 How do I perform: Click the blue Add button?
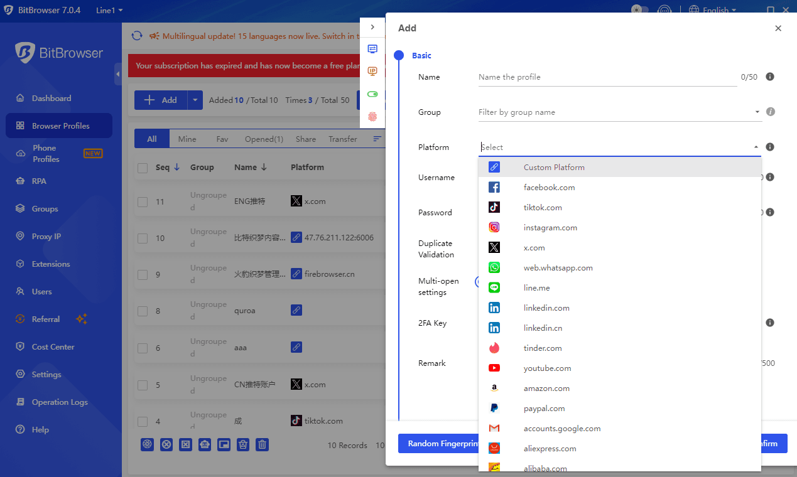point(161,100)
